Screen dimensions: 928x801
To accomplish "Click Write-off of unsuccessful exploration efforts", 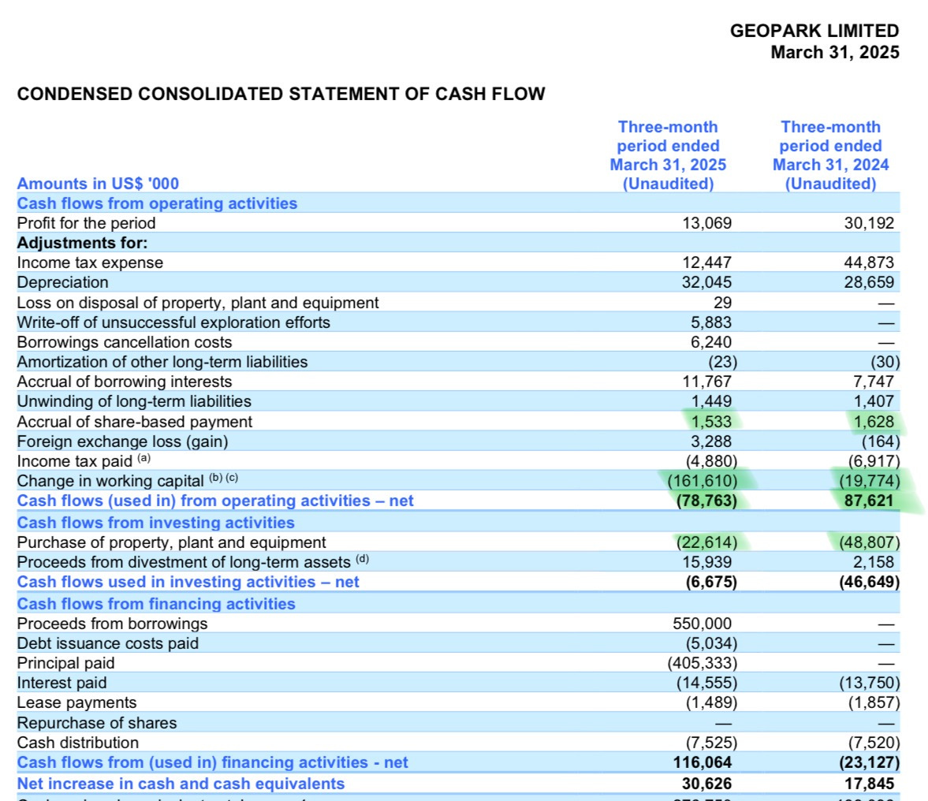I will 173,322.
